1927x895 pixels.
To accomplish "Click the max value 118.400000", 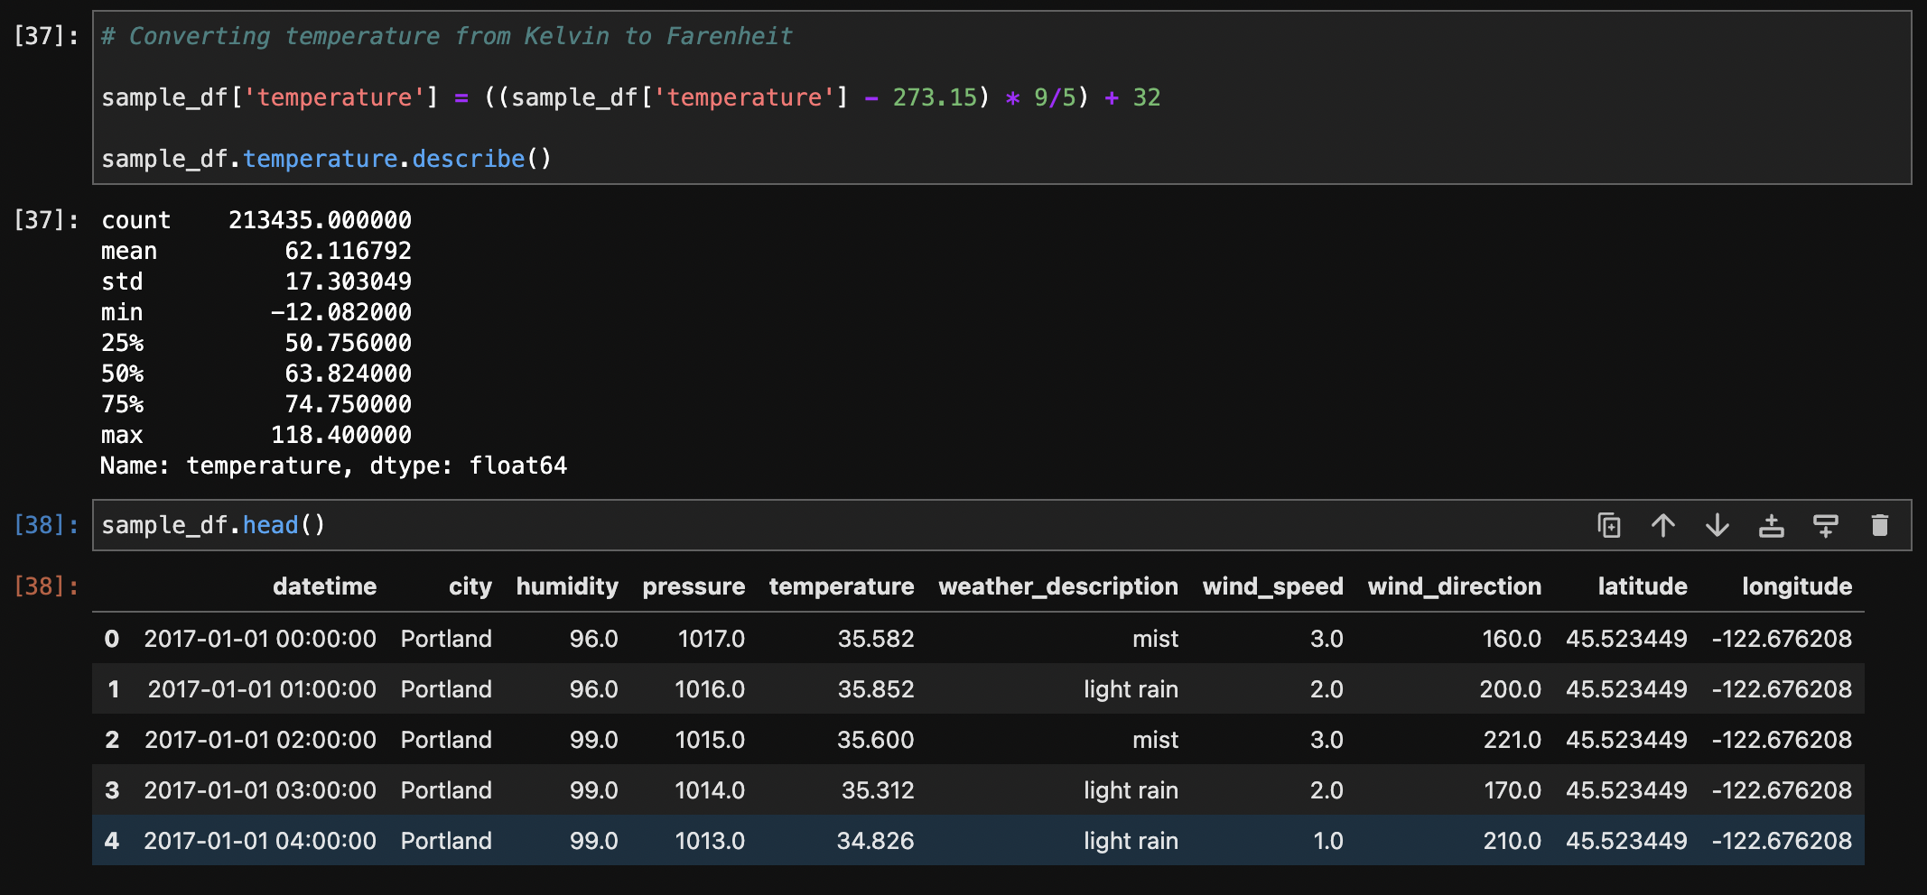I will (x=341, y=435).
